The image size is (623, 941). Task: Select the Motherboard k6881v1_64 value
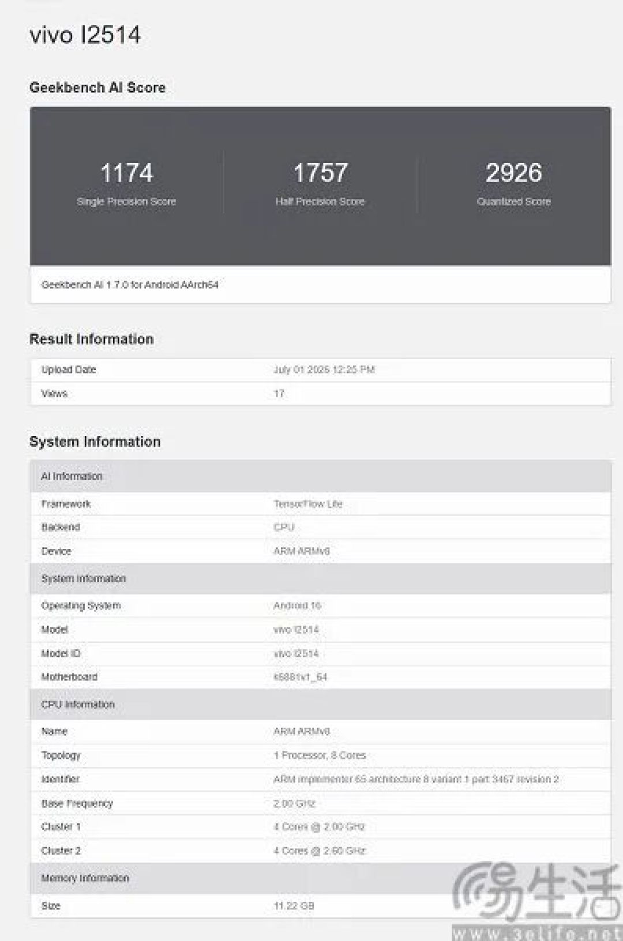click(x=300, y=677)
